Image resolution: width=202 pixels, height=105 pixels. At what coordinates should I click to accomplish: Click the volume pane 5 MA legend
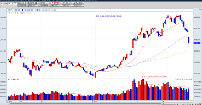click(10, 79)
